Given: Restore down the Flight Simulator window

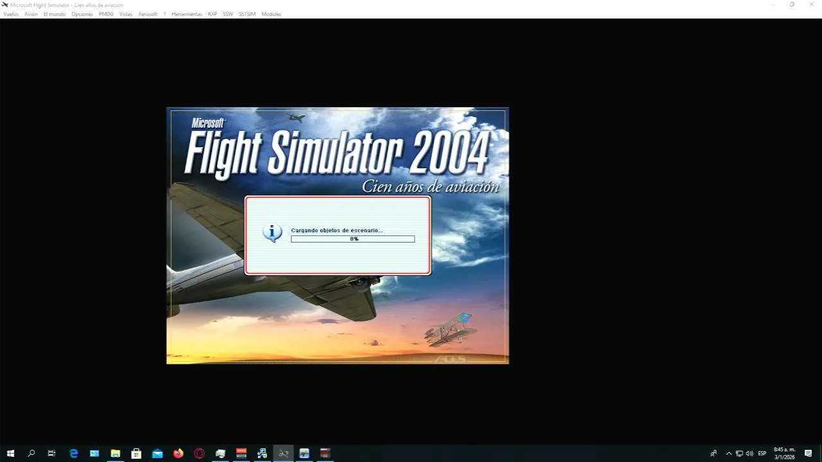Looking at the screenshot, I should [x=792, y=4].
